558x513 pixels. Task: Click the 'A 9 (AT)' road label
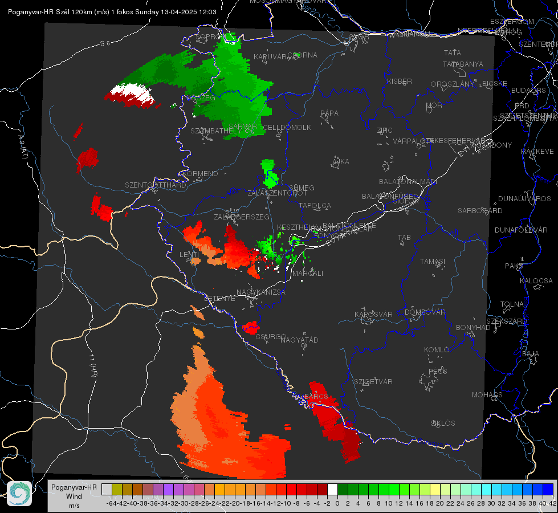(23, 147)
